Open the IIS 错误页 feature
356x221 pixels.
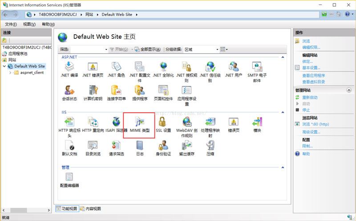point(234,125)
